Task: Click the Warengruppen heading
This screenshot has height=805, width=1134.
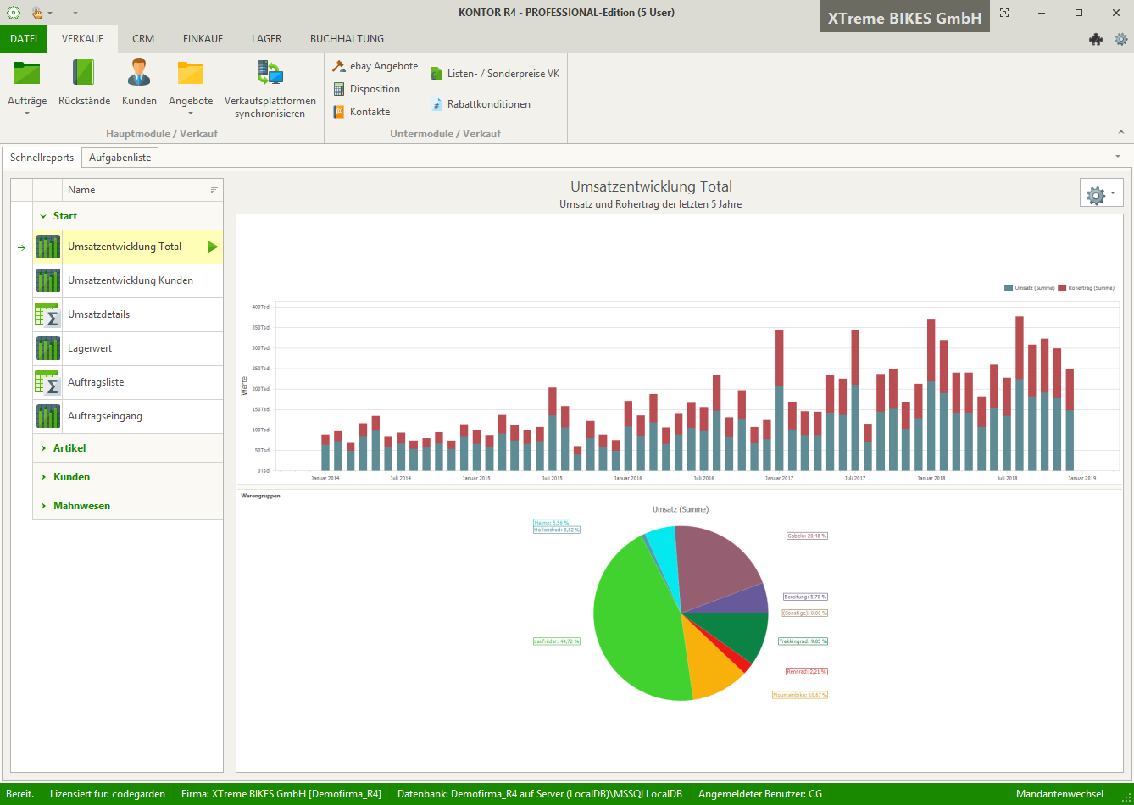Action: pos(260,495)
